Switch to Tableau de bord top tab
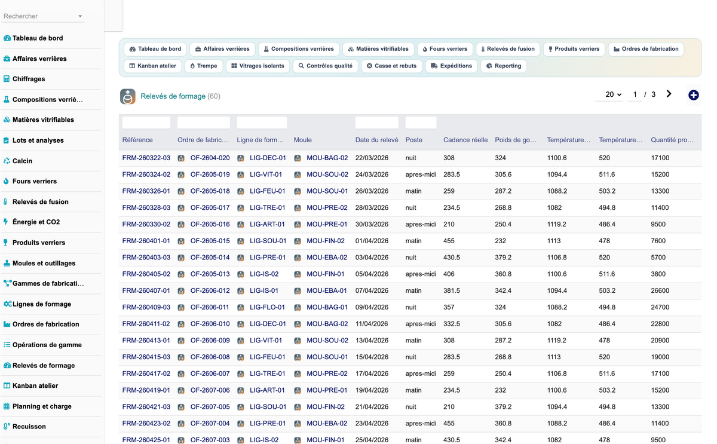Screen dimensions: 717x444 click(155, 49)
